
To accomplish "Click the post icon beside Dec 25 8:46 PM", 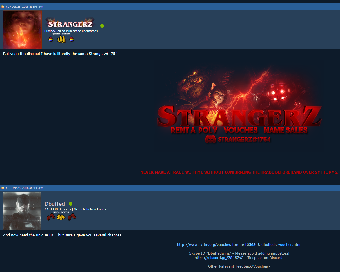I will (3, 188).
